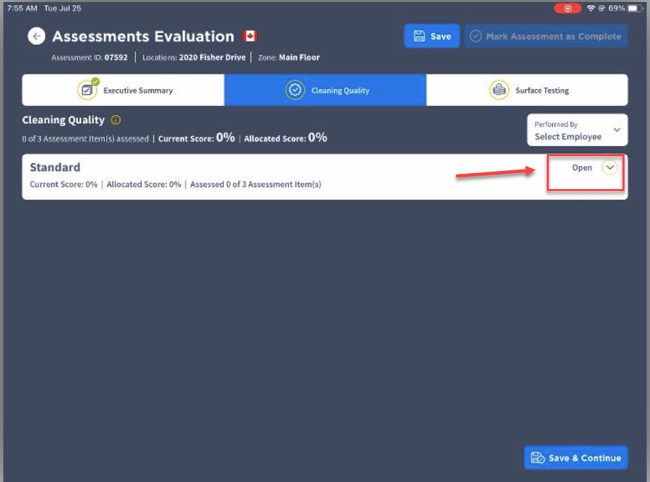This screenshot has height=482, width=650.
Task: Tap the battery icon in status bar
Action: click(635, 8)
